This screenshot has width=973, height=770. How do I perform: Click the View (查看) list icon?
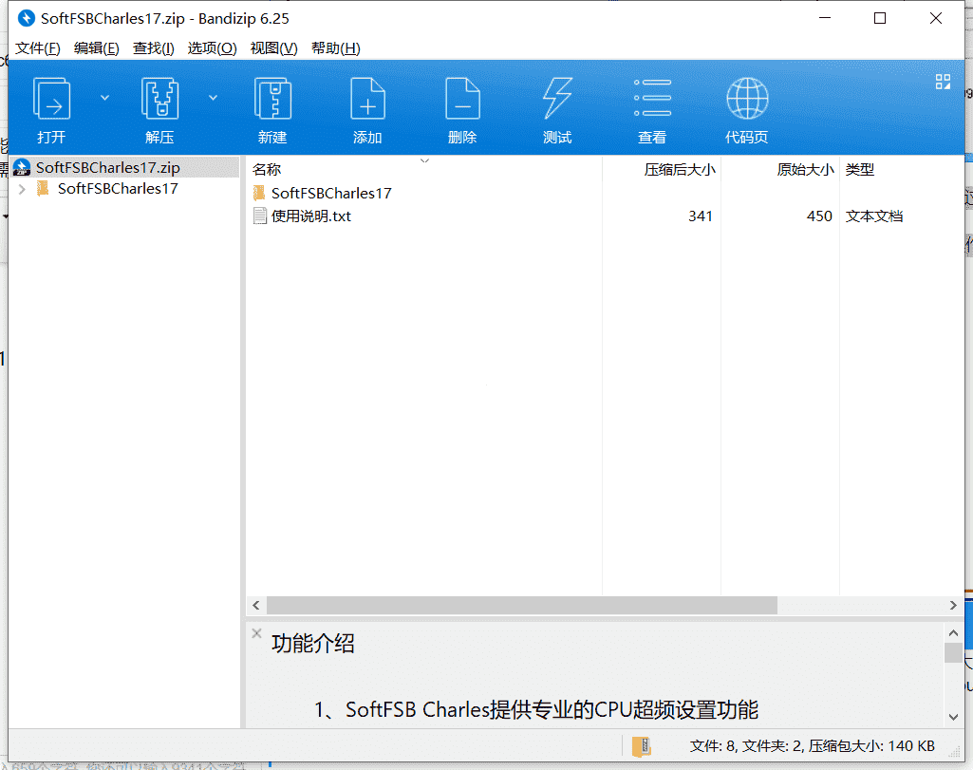pyautogui.click(x=652, y=98)
